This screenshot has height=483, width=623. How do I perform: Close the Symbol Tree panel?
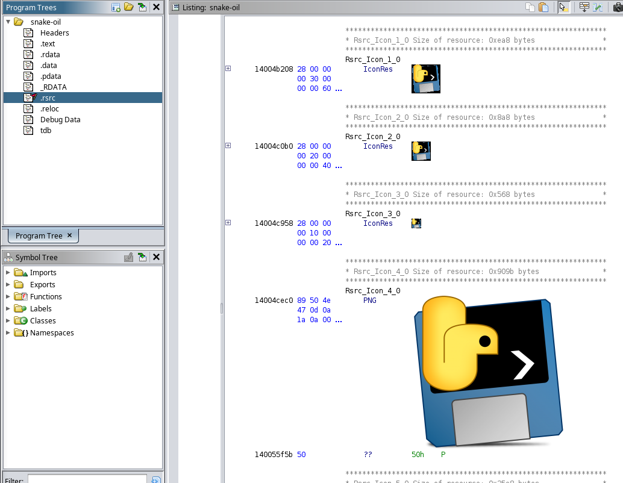(x=157, y=257)
